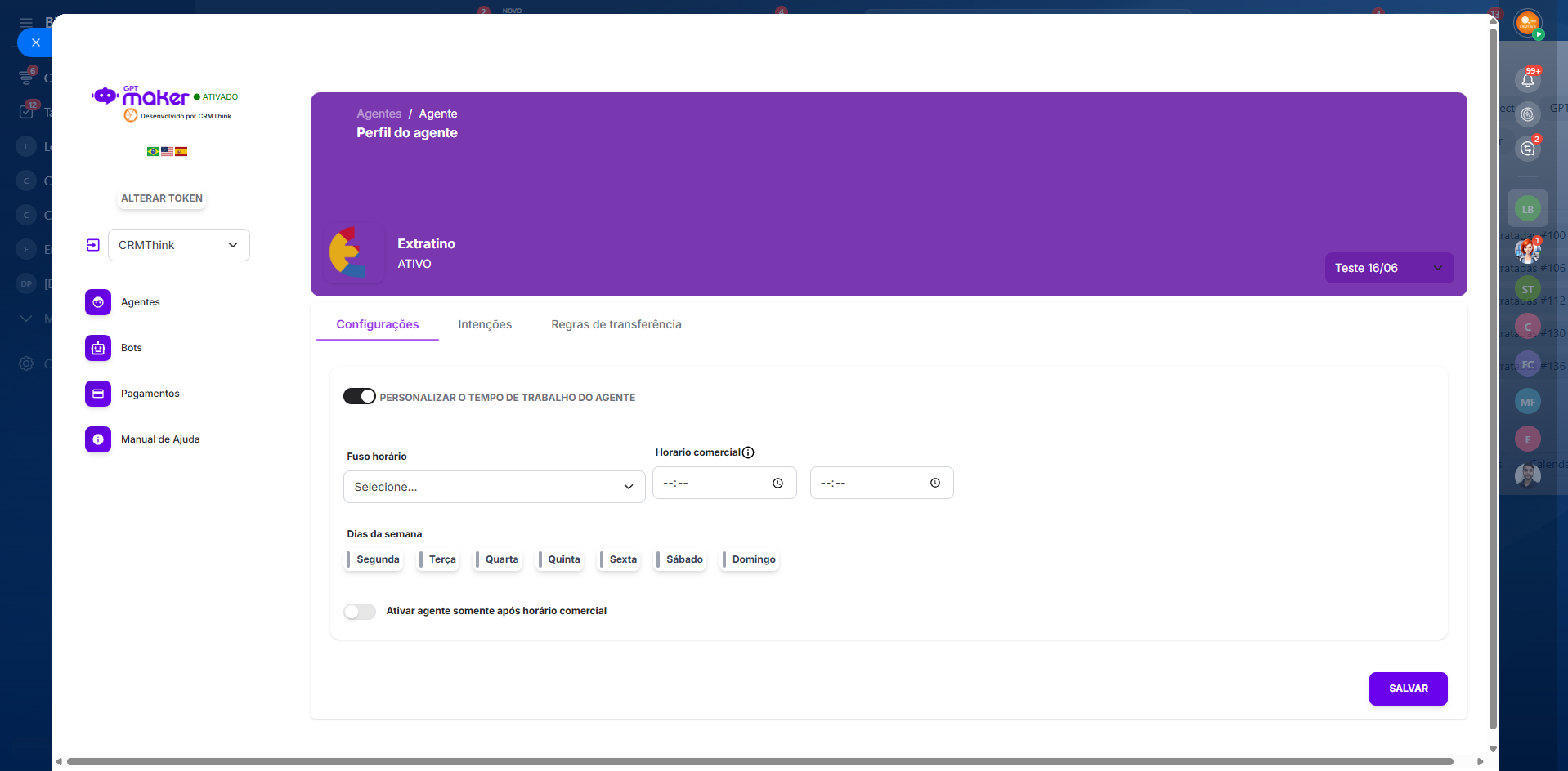Open the Fuso horário Selecione dropdown
This screenshot has height=771, width=1568.
pyautogui.click(x=494, y=487)
